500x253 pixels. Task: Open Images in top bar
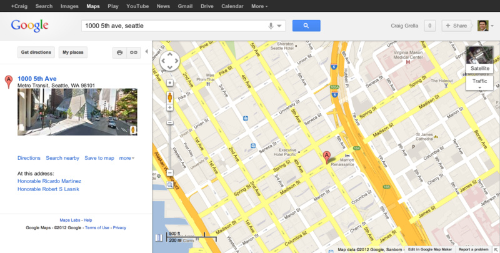click(x=69, y=6)
